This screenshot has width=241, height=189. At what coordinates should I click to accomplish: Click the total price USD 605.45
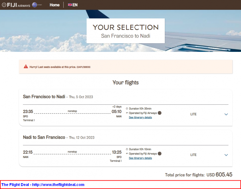pyautogui.click(x=219, y=175)
